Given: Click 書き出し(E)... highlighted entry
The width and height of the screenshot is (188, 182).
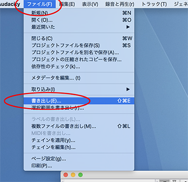Looking at the screenshot, I should (79, 101).
